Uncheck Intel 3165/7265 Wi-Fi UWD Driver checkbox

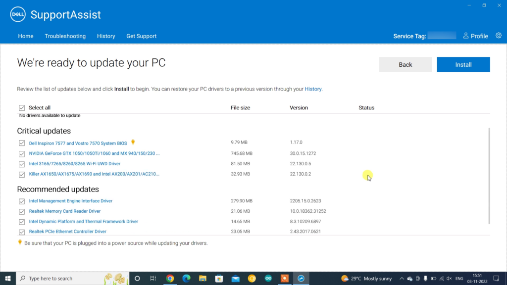point(22,164)
